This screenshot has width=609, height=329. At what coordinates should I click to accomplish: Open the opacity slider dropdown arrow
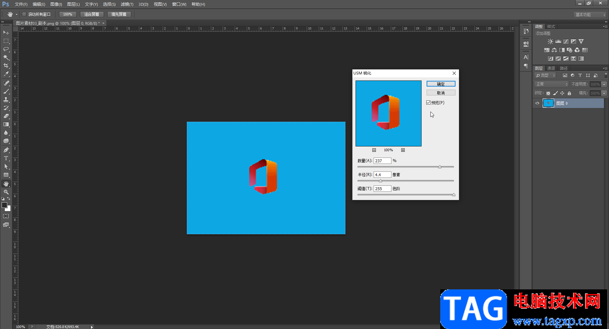tap(604, 84)
